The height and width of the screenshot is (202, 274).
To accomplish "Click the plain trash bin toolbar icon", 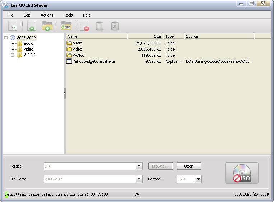I will click(99, 26).
